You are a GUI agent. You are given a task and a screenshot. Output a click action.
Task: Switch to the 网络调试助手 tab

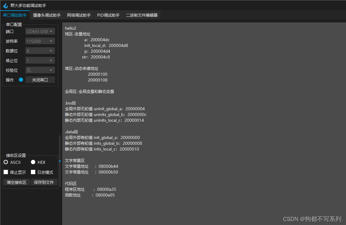coord(79,15)
